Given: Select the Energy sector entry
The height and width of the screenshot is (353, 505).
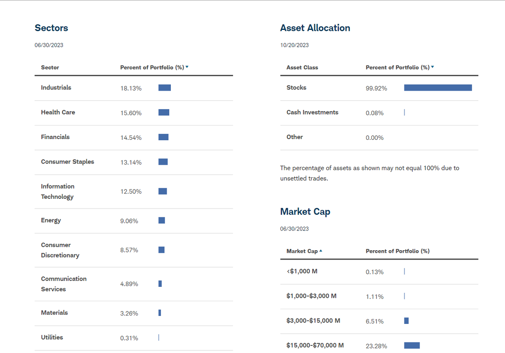Looking at the screenshot, I should point(50,220).
